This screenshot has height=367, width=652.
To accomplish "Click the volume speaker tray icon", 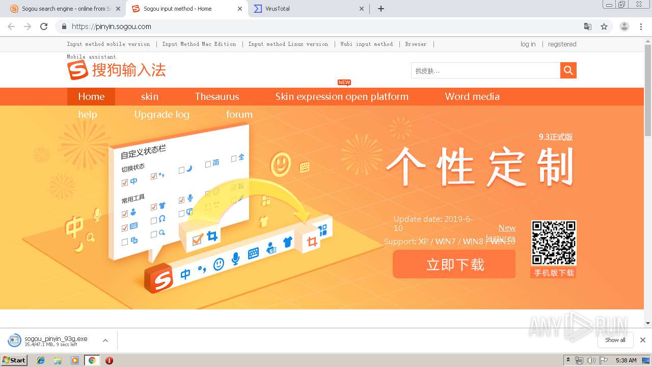I will (591, 360).
